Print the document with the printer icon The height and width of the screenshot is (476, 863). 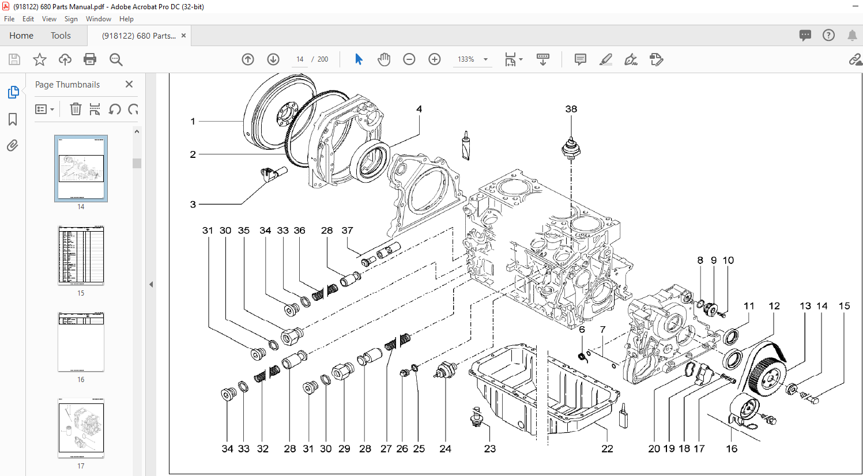point(90,59)
